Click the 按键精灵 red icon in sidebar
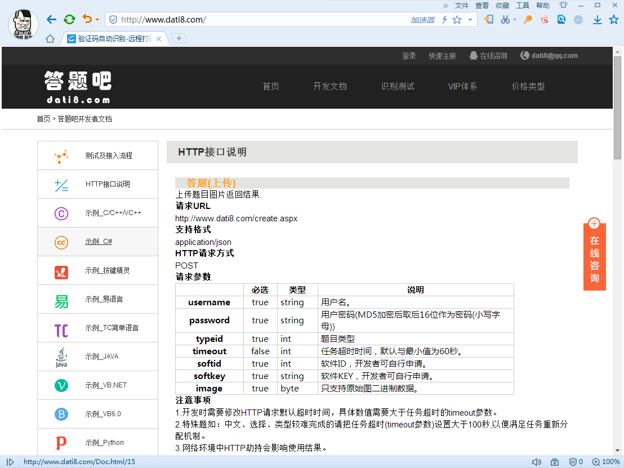624x468 pixels. 61,273
